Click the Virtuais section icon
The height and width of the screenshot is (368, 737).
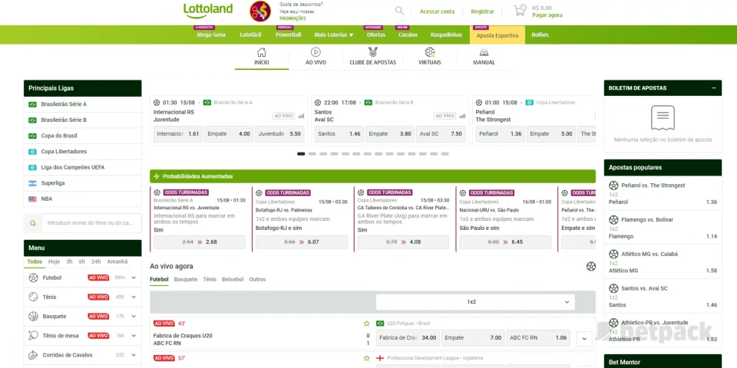click(x=430, y=52)
